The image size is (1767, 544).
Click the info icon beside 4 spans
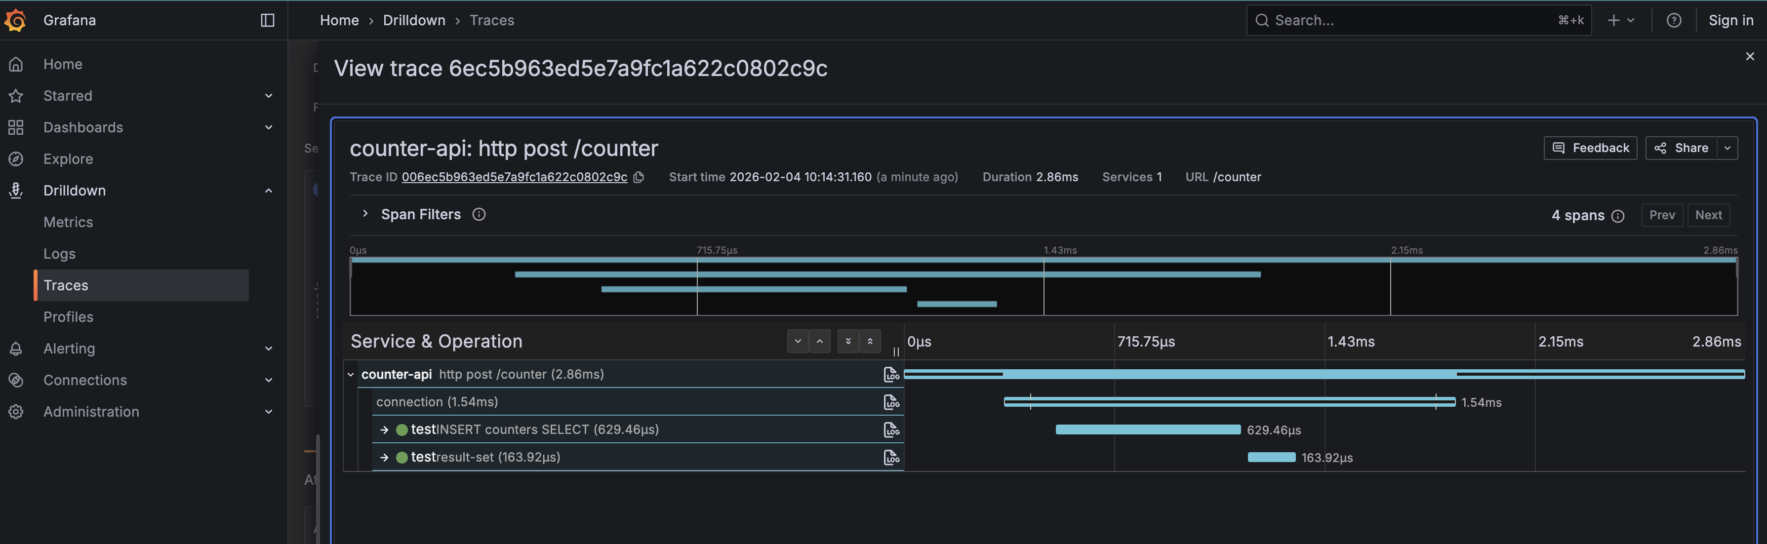pyautogui.click(x=1617, y=216)
